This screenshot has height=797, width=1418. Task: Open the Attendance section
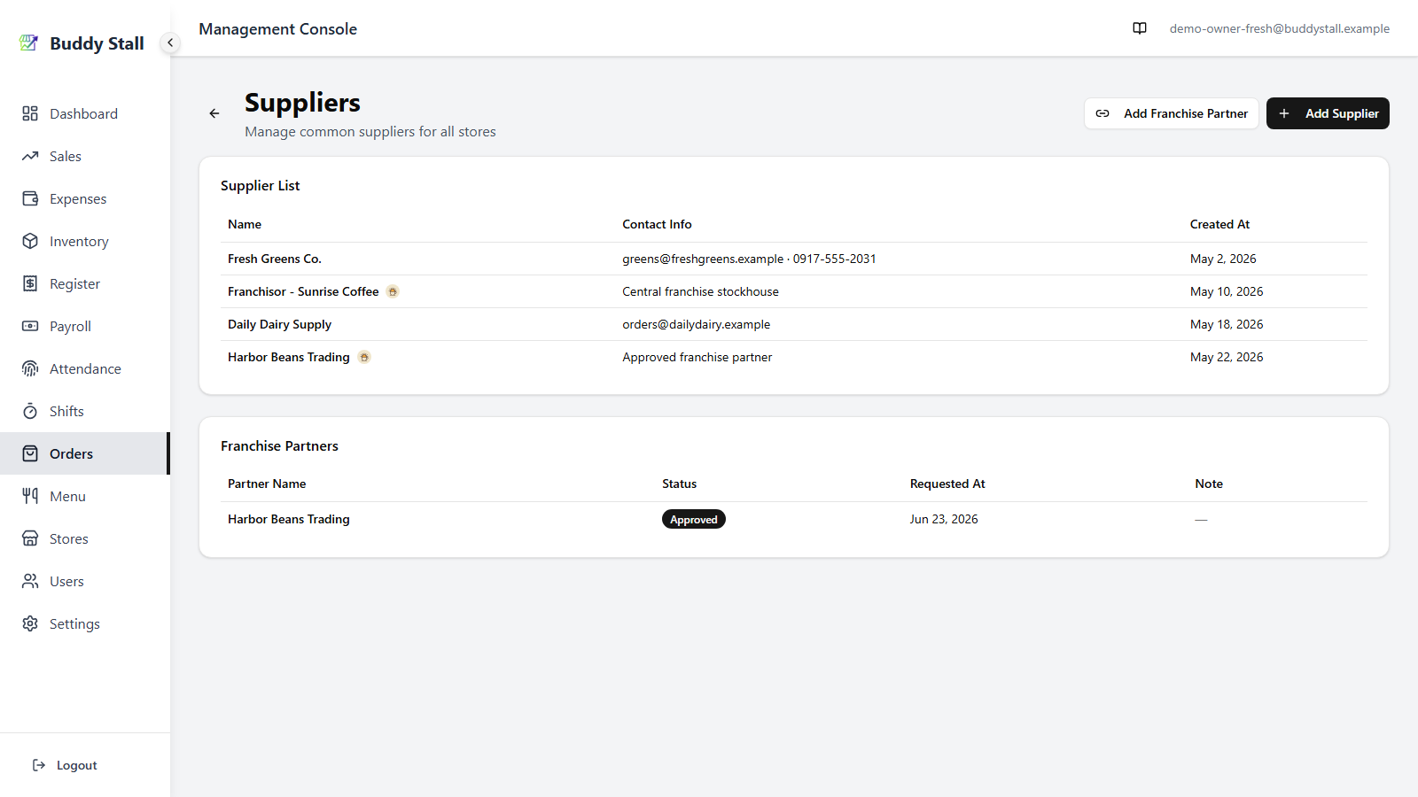point(85,368)
